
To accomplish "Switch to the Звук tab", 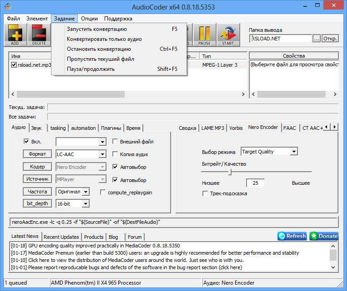I will (36, 128).
